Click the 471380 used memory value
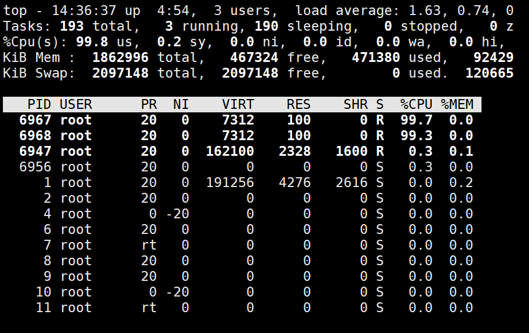Image resolution: width=529 pixels, height=333 pixels. [376, 58]
